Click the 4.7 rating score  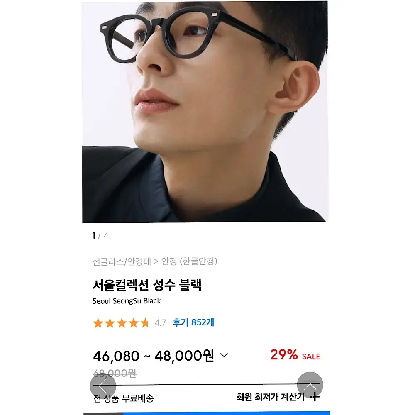[x=160, y=322]
